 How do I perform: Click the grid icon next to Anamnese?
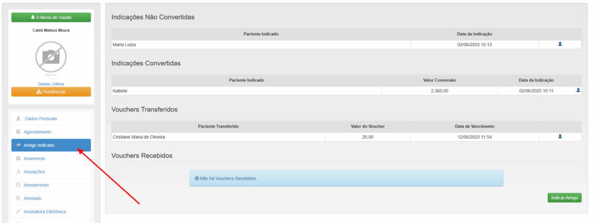pos(18,158)
